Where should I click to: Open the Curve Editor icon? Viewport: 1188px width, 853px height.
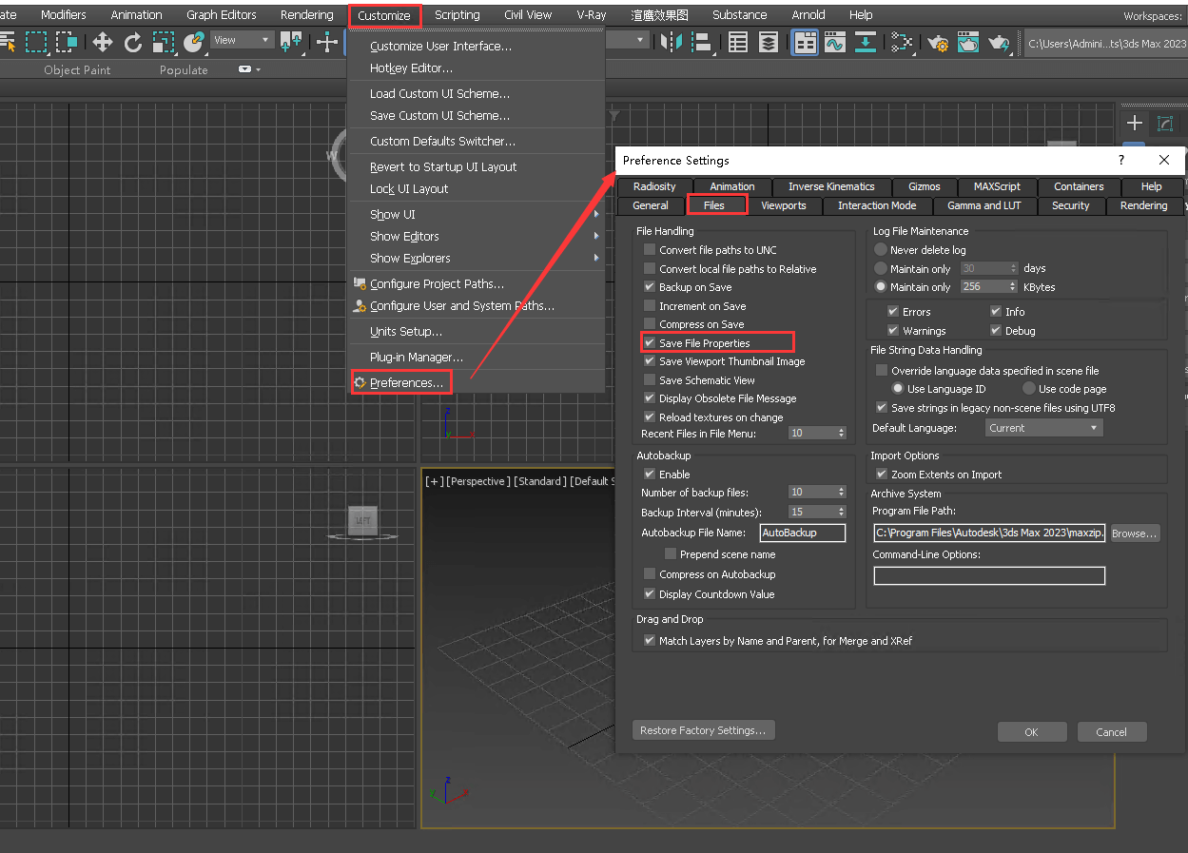(835, 42)
